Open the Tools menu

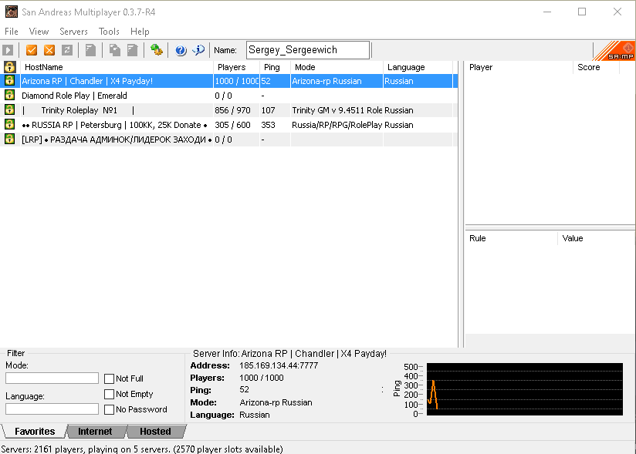point(109,31)
